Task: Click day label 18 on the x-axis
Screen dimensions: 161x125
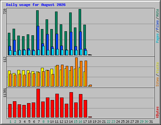Action: [90, 122]
